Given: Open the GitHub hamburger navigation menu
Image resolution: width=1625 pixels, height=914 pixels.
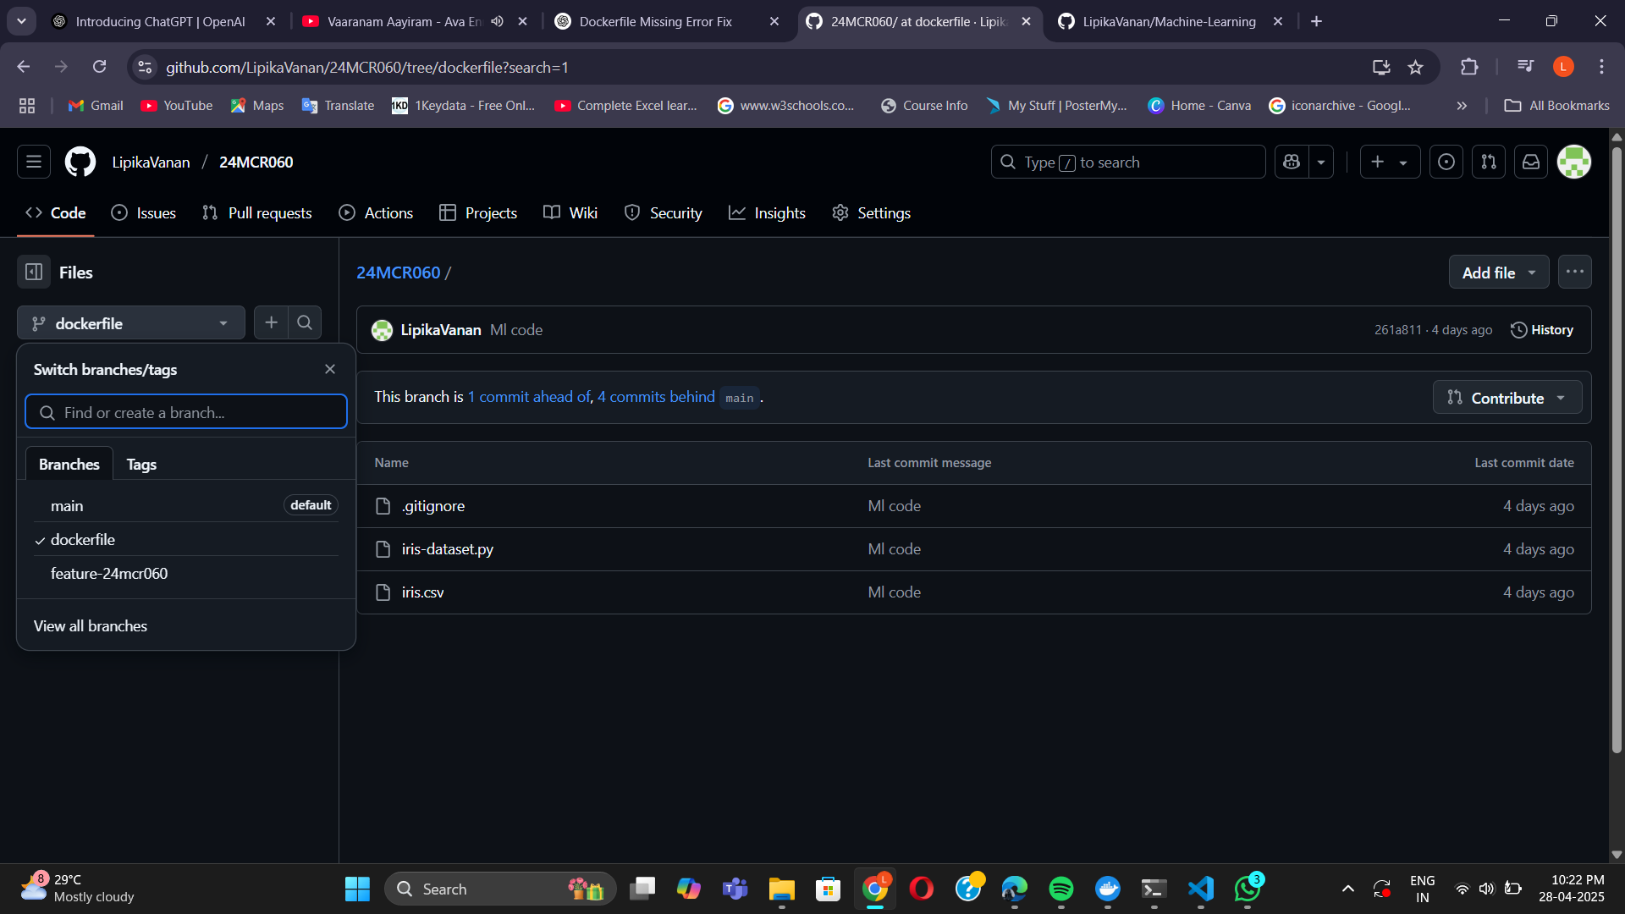Looking at the screenshot, I should 34,162.
